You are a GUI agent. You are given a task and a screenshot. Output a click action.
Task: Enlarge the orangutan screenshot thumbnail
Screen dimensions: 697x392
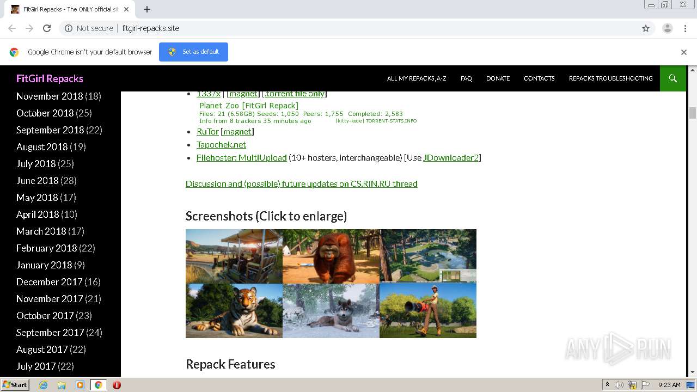[331, 256]
